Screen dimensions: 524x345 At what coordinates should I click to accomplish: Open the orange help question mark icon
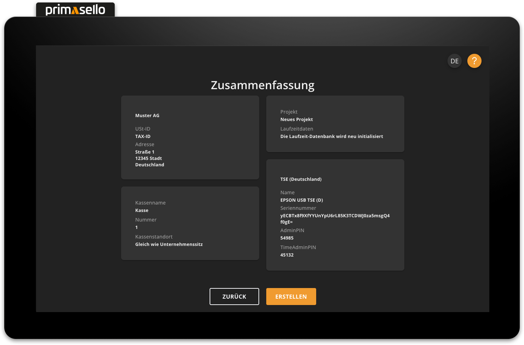(x=474, y=61)
